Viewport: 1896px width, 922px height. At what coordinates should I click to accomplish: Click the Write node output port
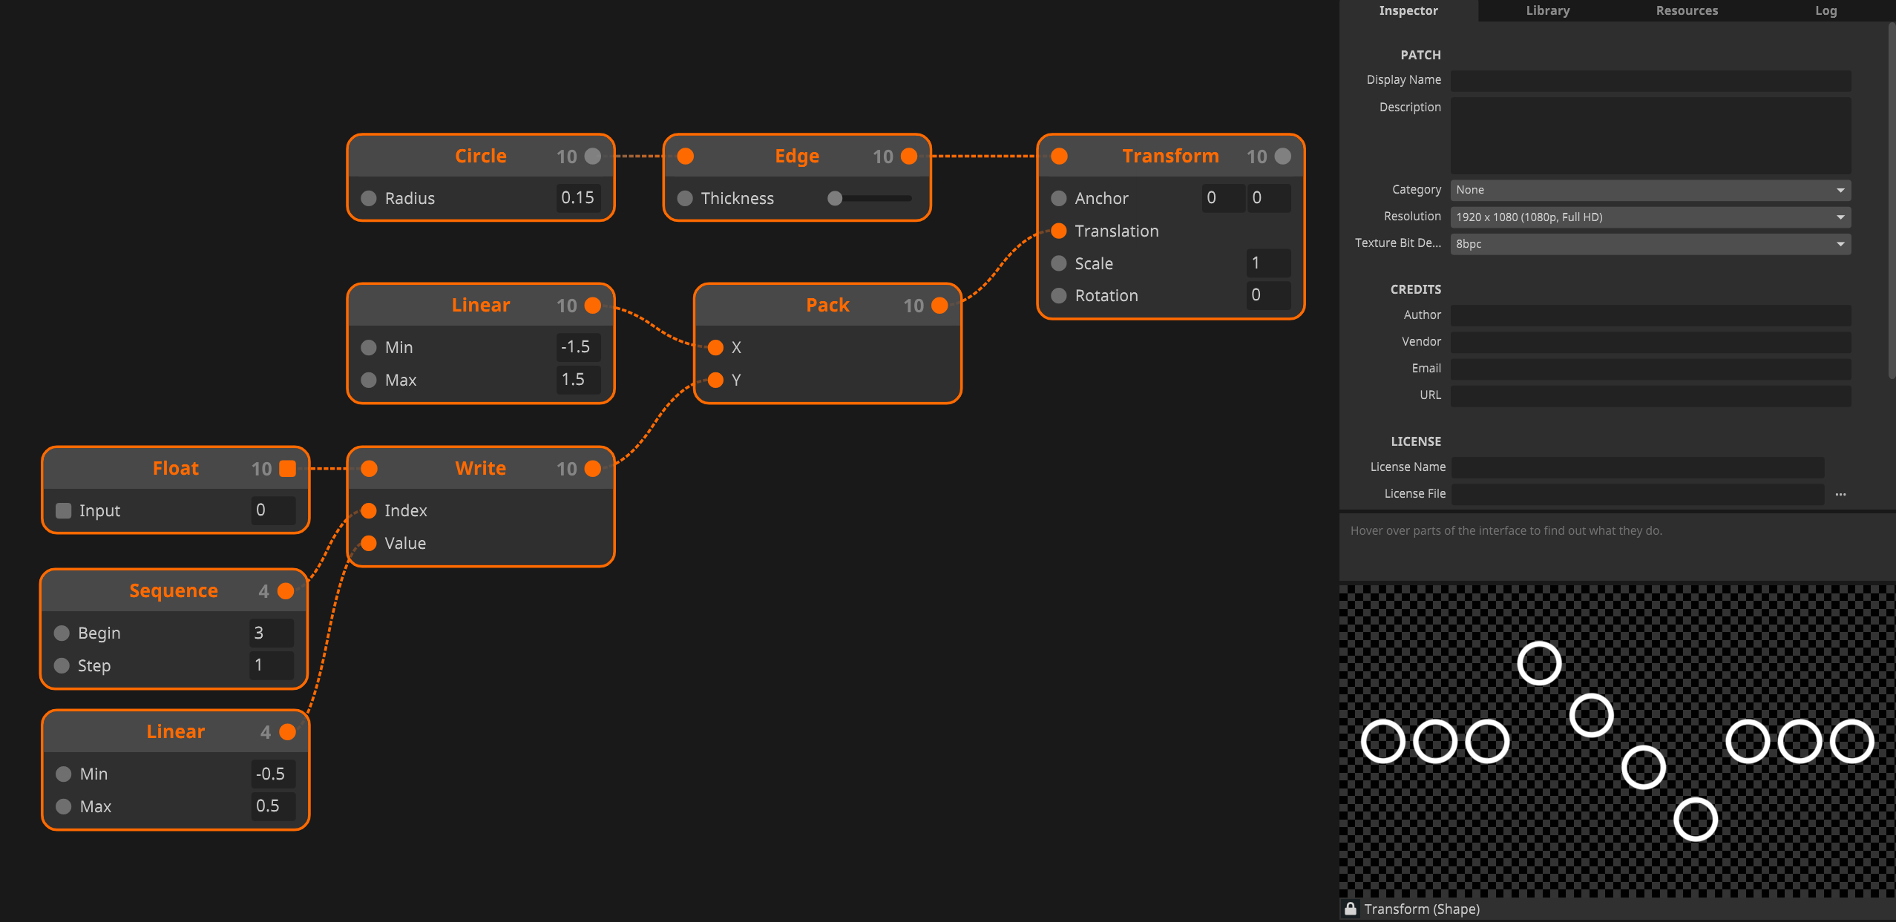[x=592, y=469]
